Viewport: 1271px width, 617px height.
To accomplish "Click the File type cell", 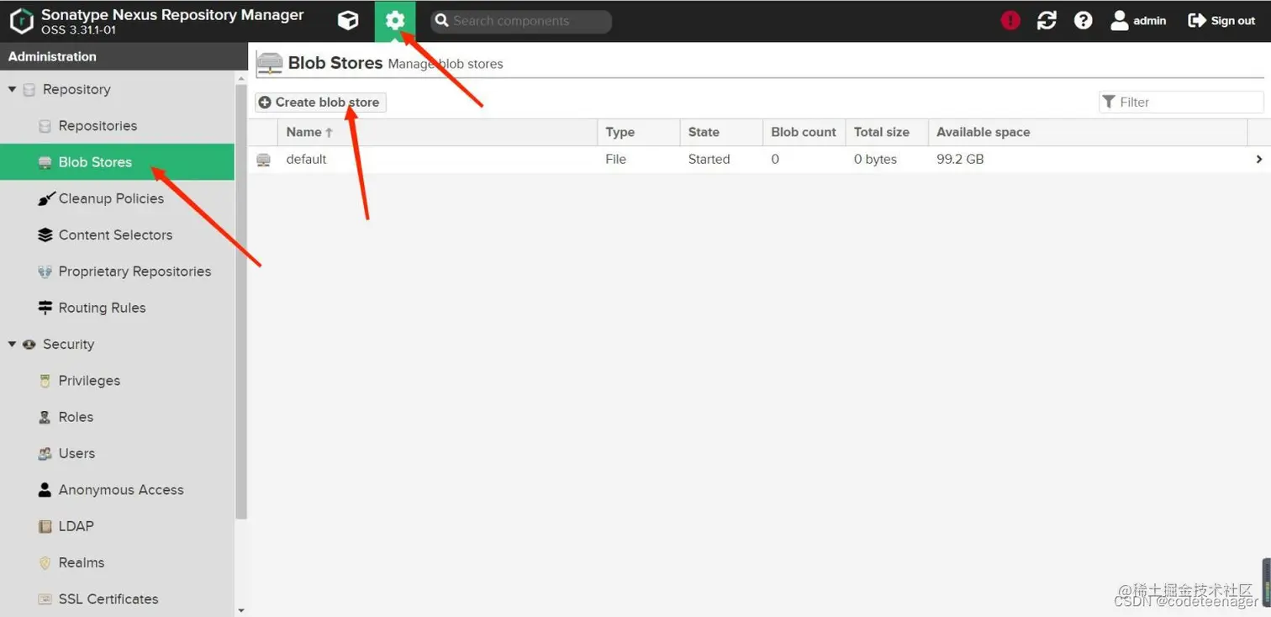I will (x=615, y=159).
